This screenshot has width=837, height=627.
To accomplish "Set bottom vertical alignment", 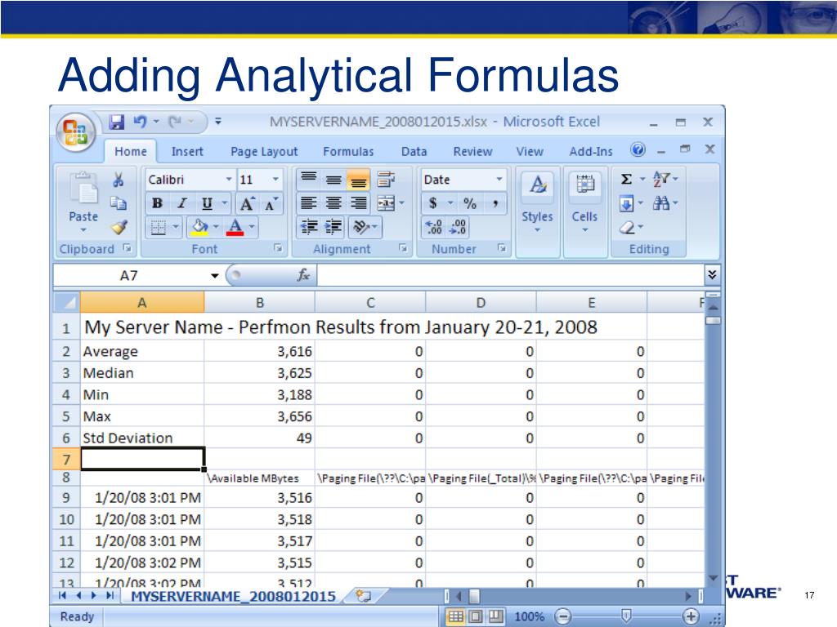I will point(358,180).
